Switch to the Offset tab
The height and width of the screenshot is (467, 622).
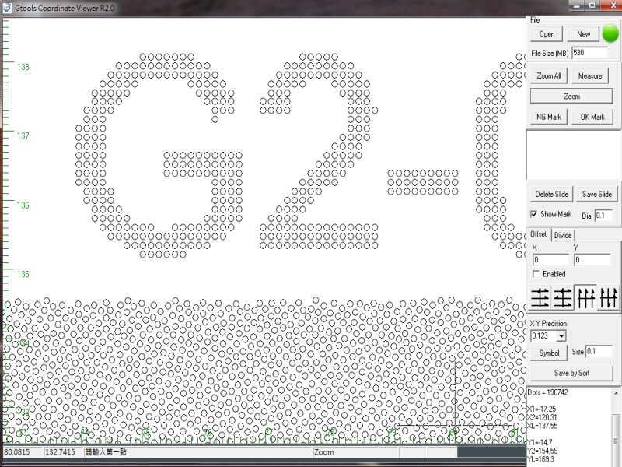point(538,234)
